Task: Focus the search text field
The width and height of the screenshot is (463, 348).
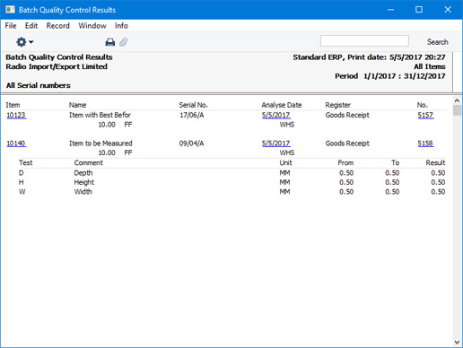Action: click(x=364, y=41)
